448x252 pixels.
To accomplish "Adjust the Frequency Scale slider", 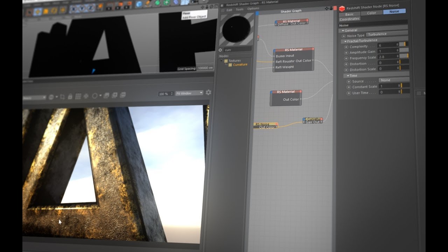I will coord(404,56).
